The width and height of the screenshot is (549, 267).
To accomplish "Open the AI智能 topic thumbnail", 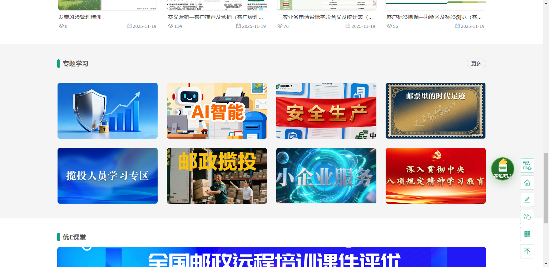I will (217, 111).
